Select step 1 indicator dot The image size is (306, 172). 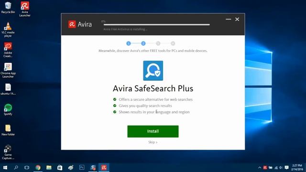(129, 43)
